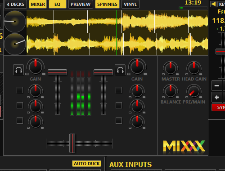Click left deck high EQ knob

pyautogui.click(x=36, y=91)
